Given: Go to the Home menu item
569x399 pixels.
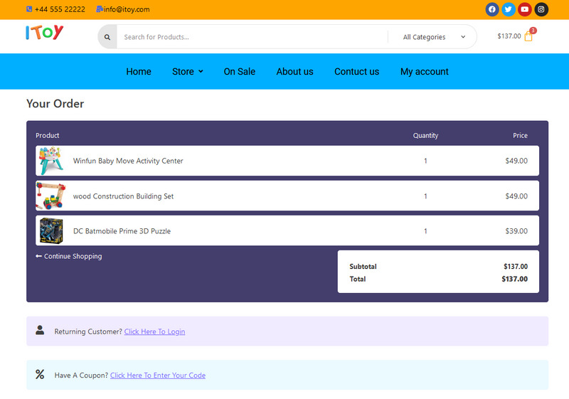Looking at the screenshot, I should tap(139, 71).
